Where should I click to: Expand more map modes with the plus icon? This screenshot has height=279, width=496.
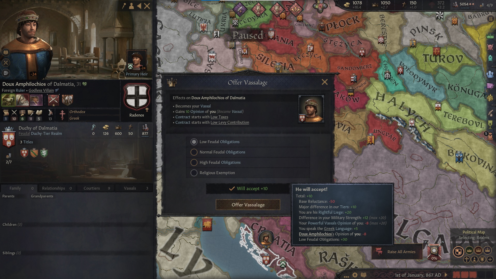coord(490,259)
